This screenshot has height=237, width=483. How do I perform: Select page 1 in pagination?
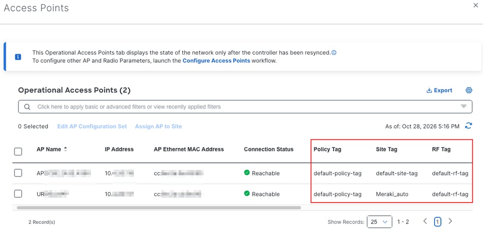click(x=438, y=222)
